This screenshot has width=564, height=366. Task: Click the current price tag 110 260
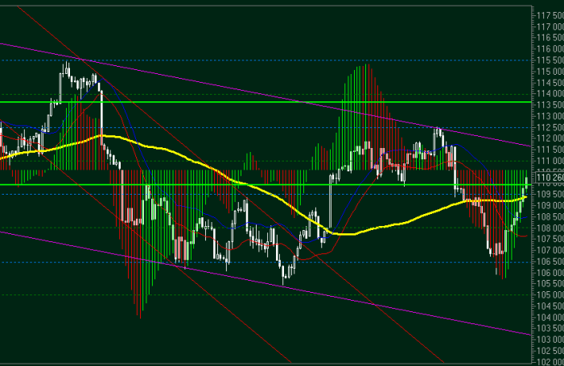(x=550, y=177)
